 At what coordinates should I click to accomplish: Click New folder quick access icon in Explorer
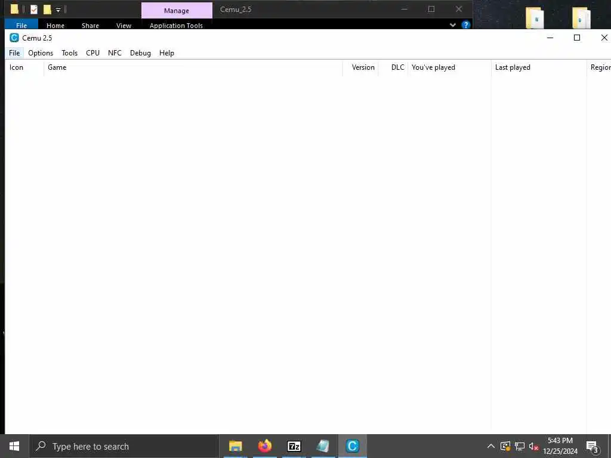(47, 10)
